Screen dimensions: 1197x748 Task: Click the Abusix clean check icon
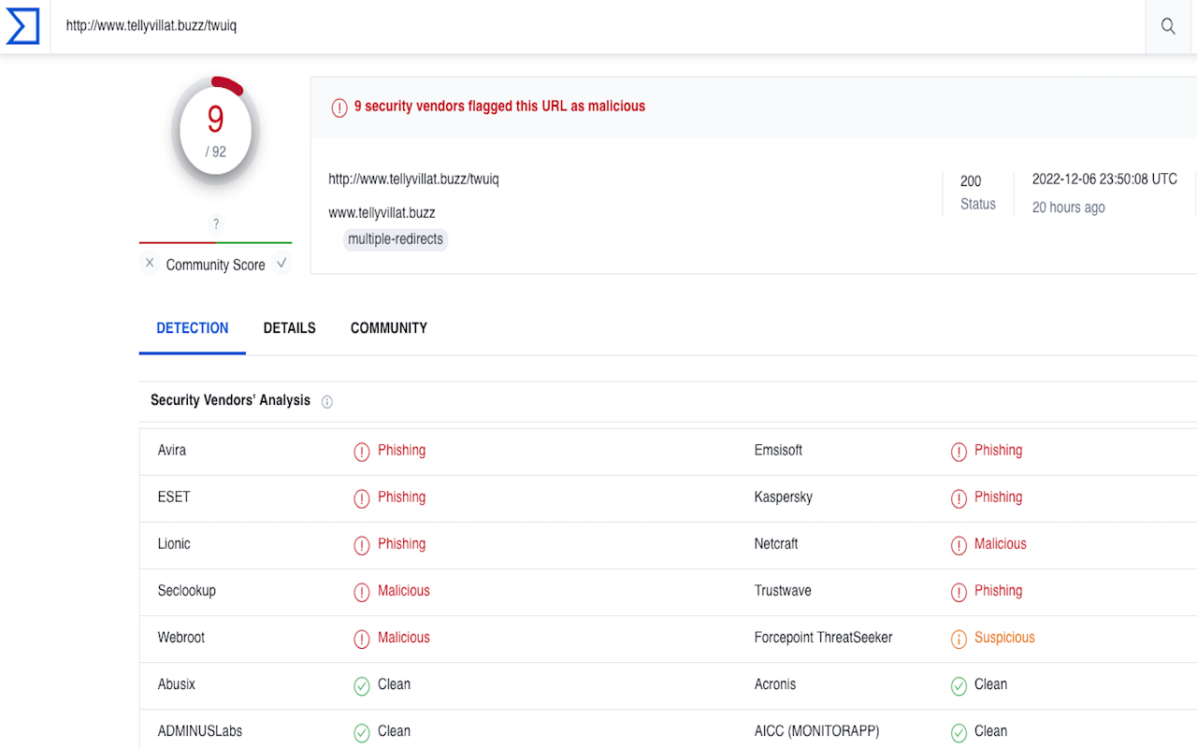pos(362,685)
